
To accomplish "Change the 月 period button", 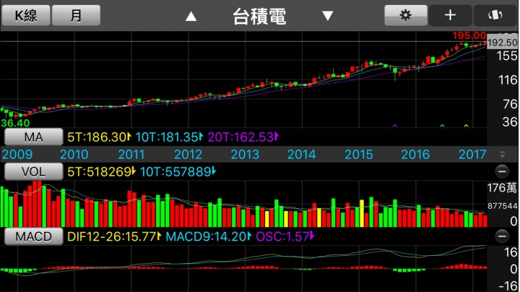I will pyautogui.click(x=77, y=15).
